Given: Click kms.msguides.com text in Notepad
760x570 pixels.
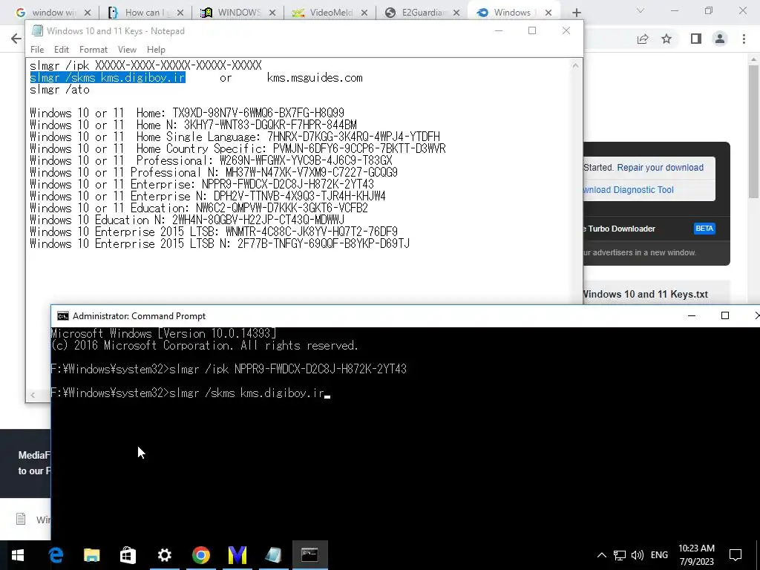Looking at the screenshot, I should pyautogui.click(x=315, y=77).
